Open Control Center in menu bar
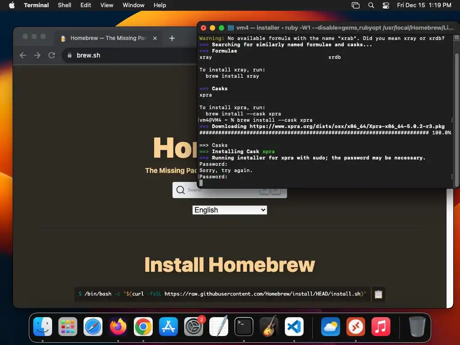Screen dimensions: 460x345 pos(386,5)
